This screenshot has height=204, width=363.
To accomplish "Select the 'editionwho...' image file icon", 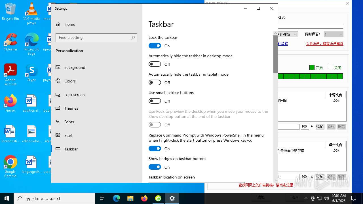I will (31, 134).
